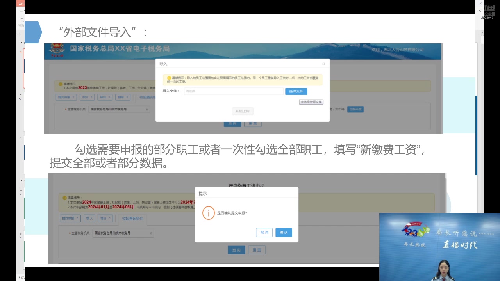500x281 pixels.
Task: Select lower 收起查询条件 tab
Action: 133,219
